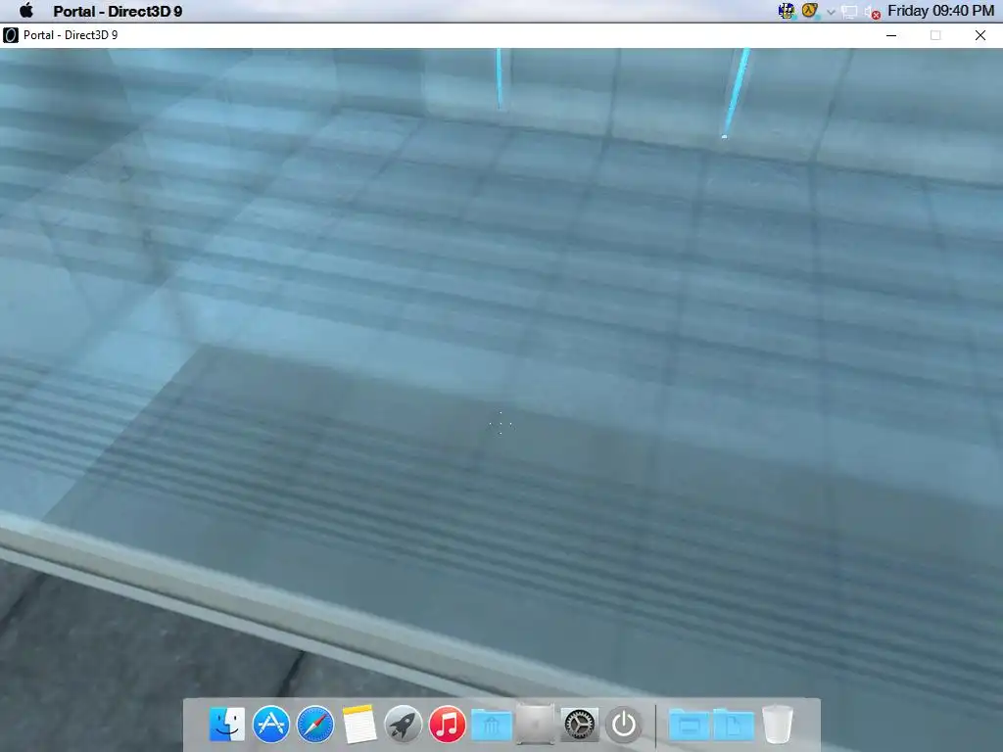Open iTunes music icon in dock
This screenshot has width=1003, height=752.
(x=447, y=724)
